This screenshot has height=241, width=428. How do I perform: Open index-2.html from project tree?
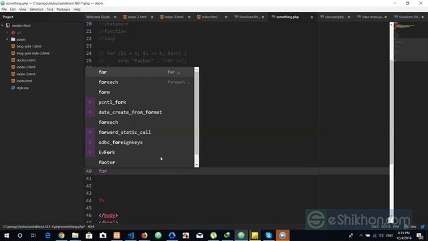[26, 67]
